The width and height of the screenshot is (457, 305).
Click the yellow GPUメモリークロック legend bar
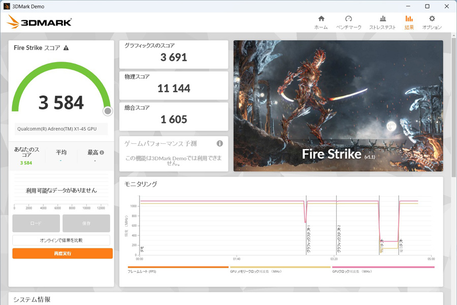pos(280,267)
